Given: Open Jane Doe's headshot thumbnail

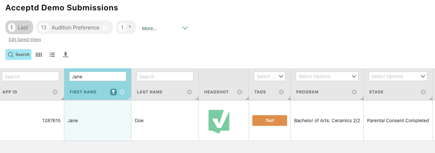Looking at the screenshot, I should [219, 121].
